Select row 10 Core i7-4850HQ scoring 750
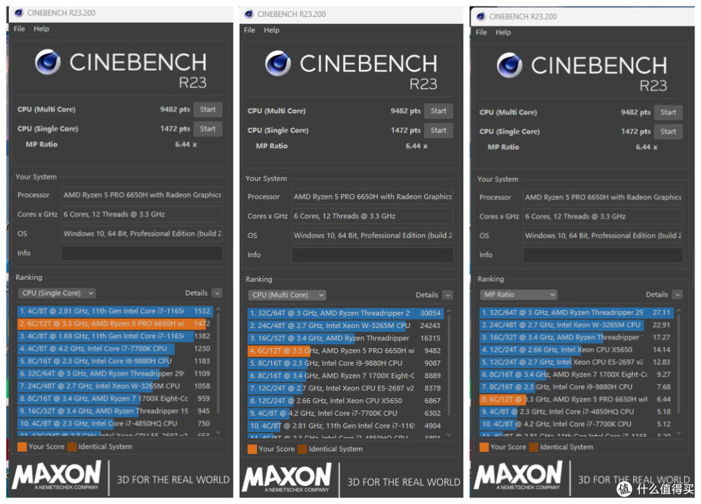This screenshot has height=504, width=701. (x=116, y=423)
